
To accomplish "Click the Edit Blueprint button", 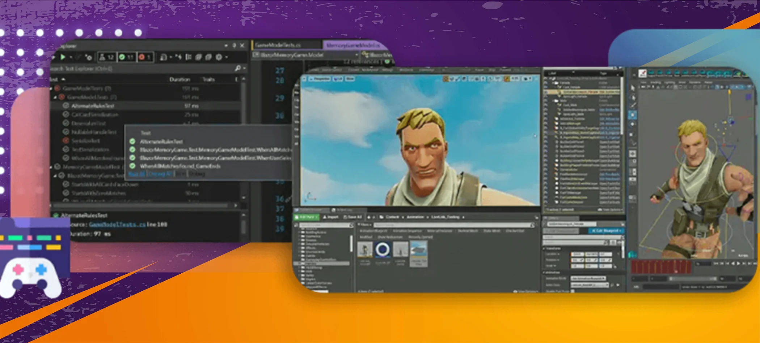I will (606, 230).
